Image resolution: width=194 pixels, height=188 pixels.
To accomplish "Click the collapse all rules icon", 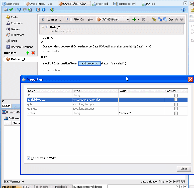I will 165,19.
